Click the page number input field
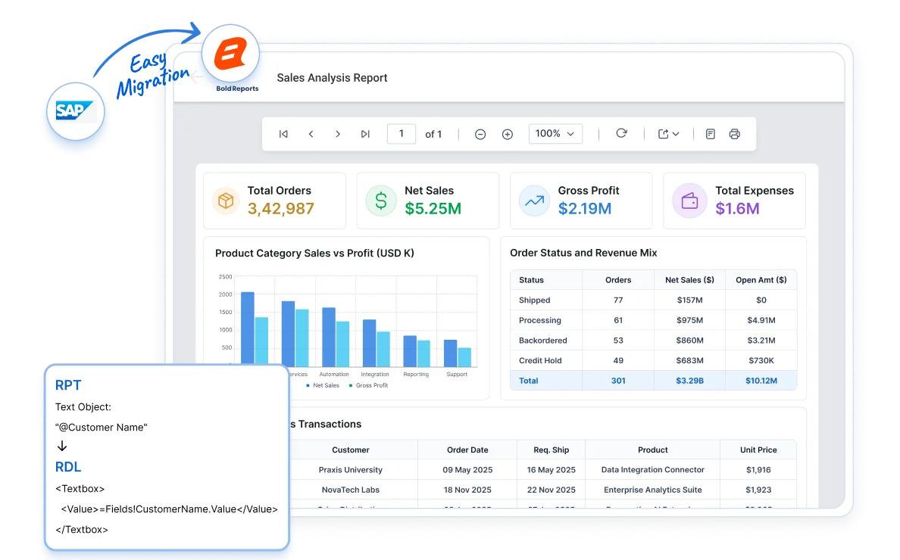This screenshot has width=900, height=560. (x=402, y=133)
